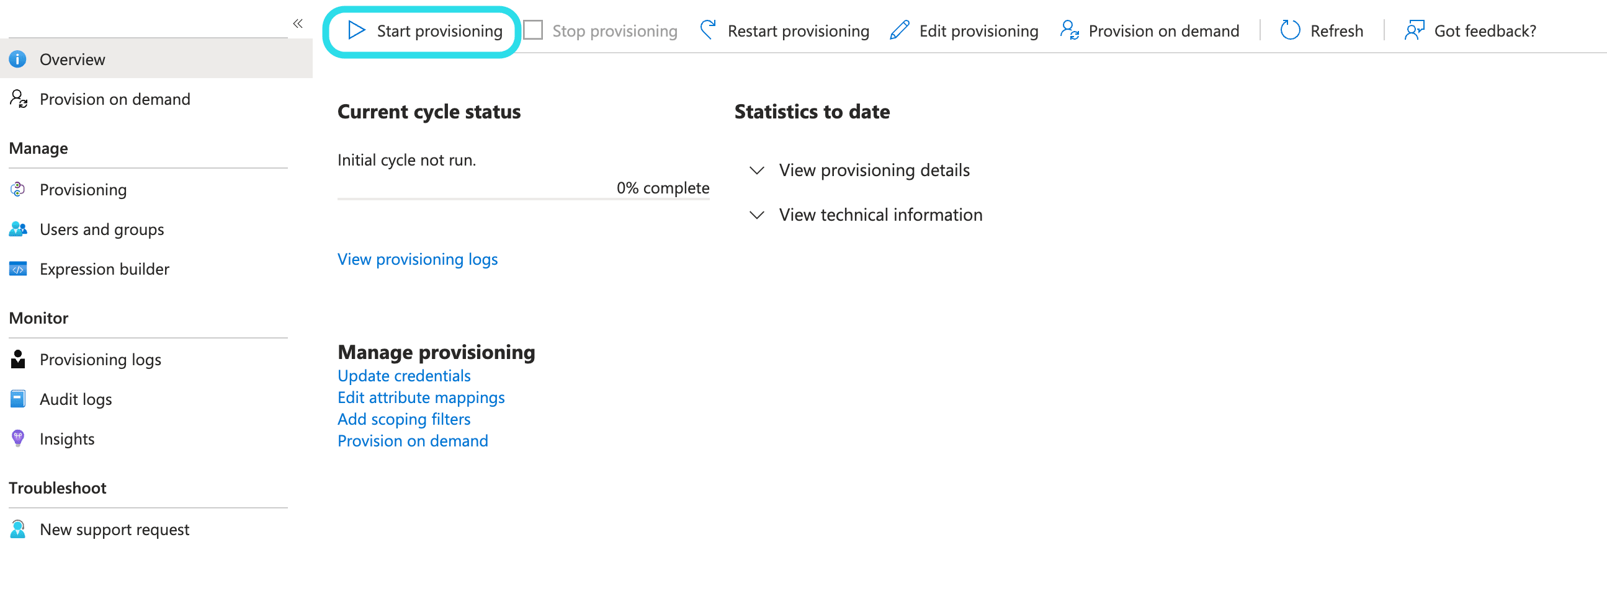
Task: Click the Refresh icon in the toolbar
Action: (1290, 30)
